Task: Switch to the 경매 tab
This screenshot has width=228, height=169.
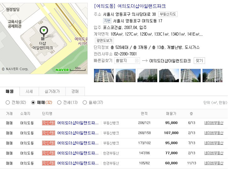Action: 75,91
